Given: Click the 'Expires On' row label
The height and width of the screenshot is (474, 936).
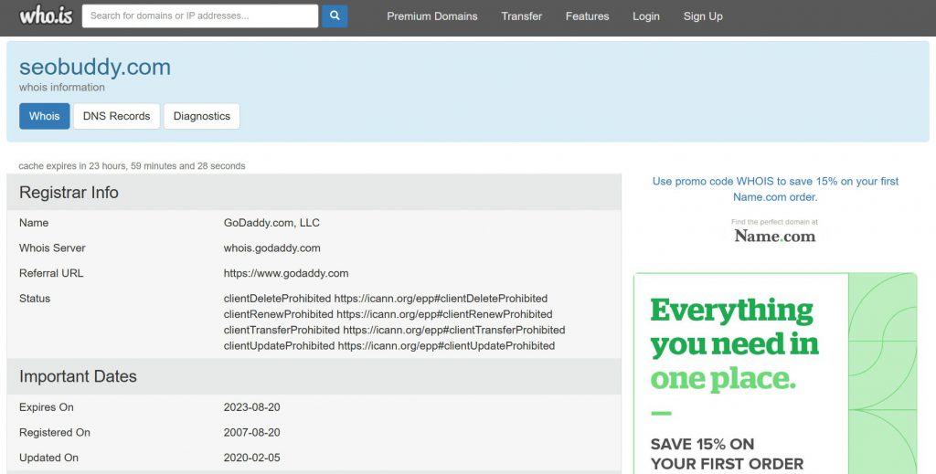Looking at the screenshot, I should pos(47,407).
